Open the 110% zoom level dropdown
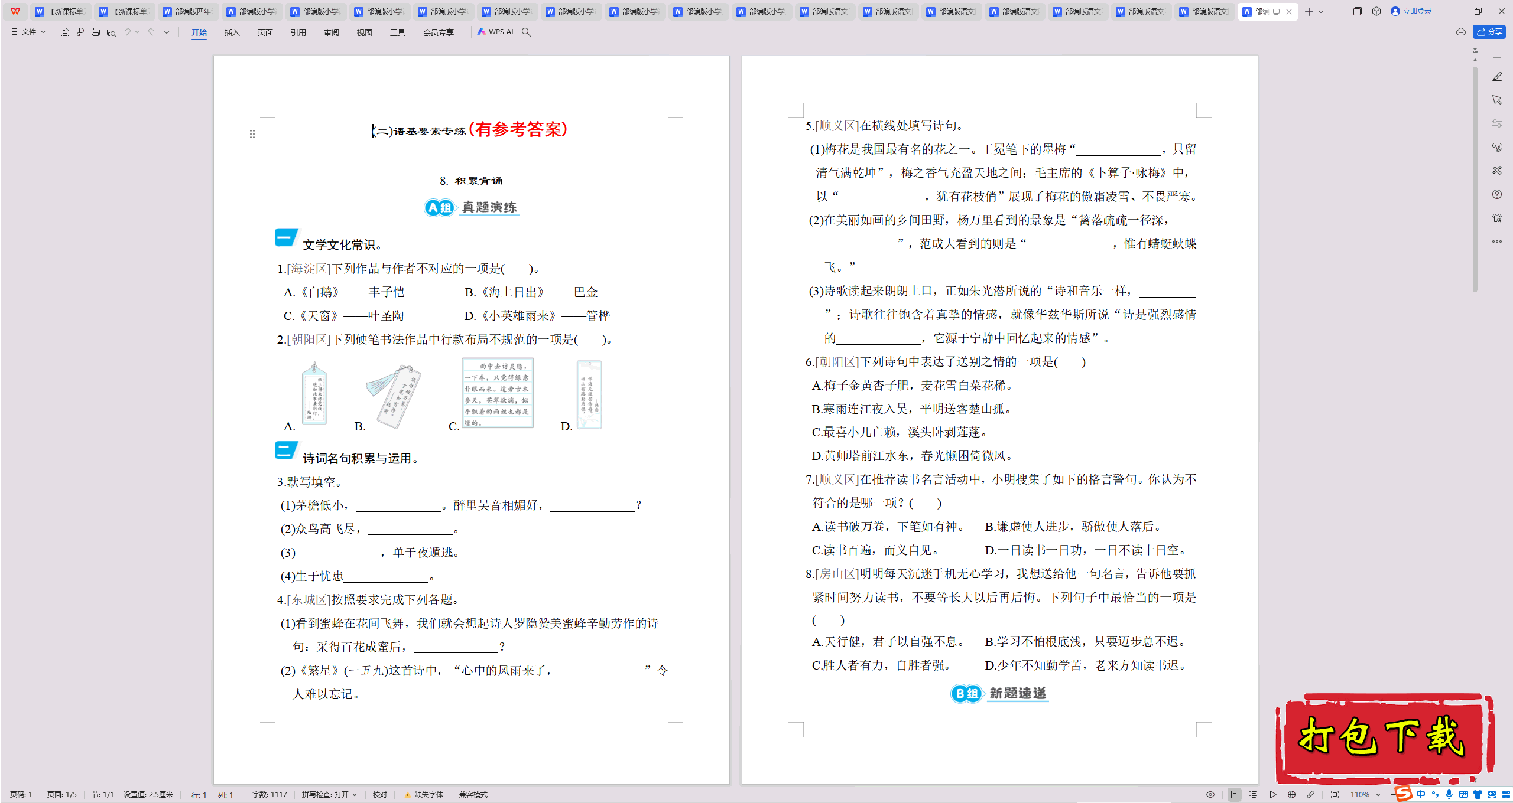The width and height of the screenshot is (1513, 803). (x=1365, y=795)
